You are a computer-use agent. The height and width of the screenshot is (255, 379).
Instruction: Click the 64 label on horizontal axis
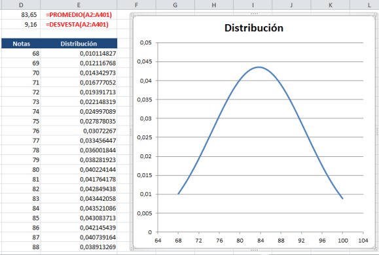158,241
